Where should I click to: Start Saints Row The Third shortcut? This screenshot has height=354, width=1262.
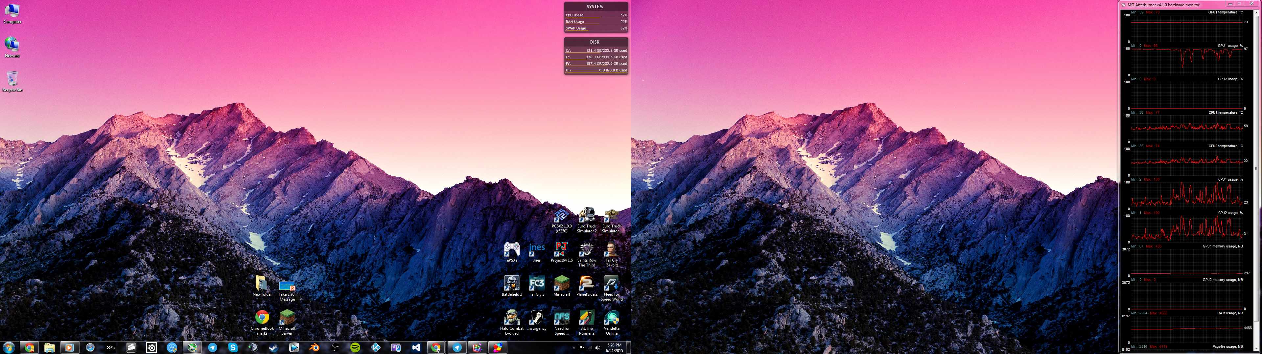click(x=586, y=255)
